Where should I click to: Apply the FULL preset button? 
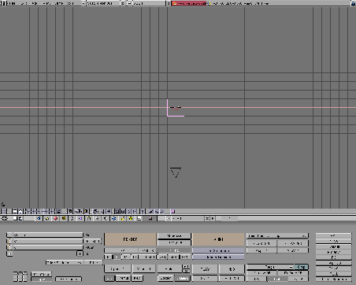334,274
